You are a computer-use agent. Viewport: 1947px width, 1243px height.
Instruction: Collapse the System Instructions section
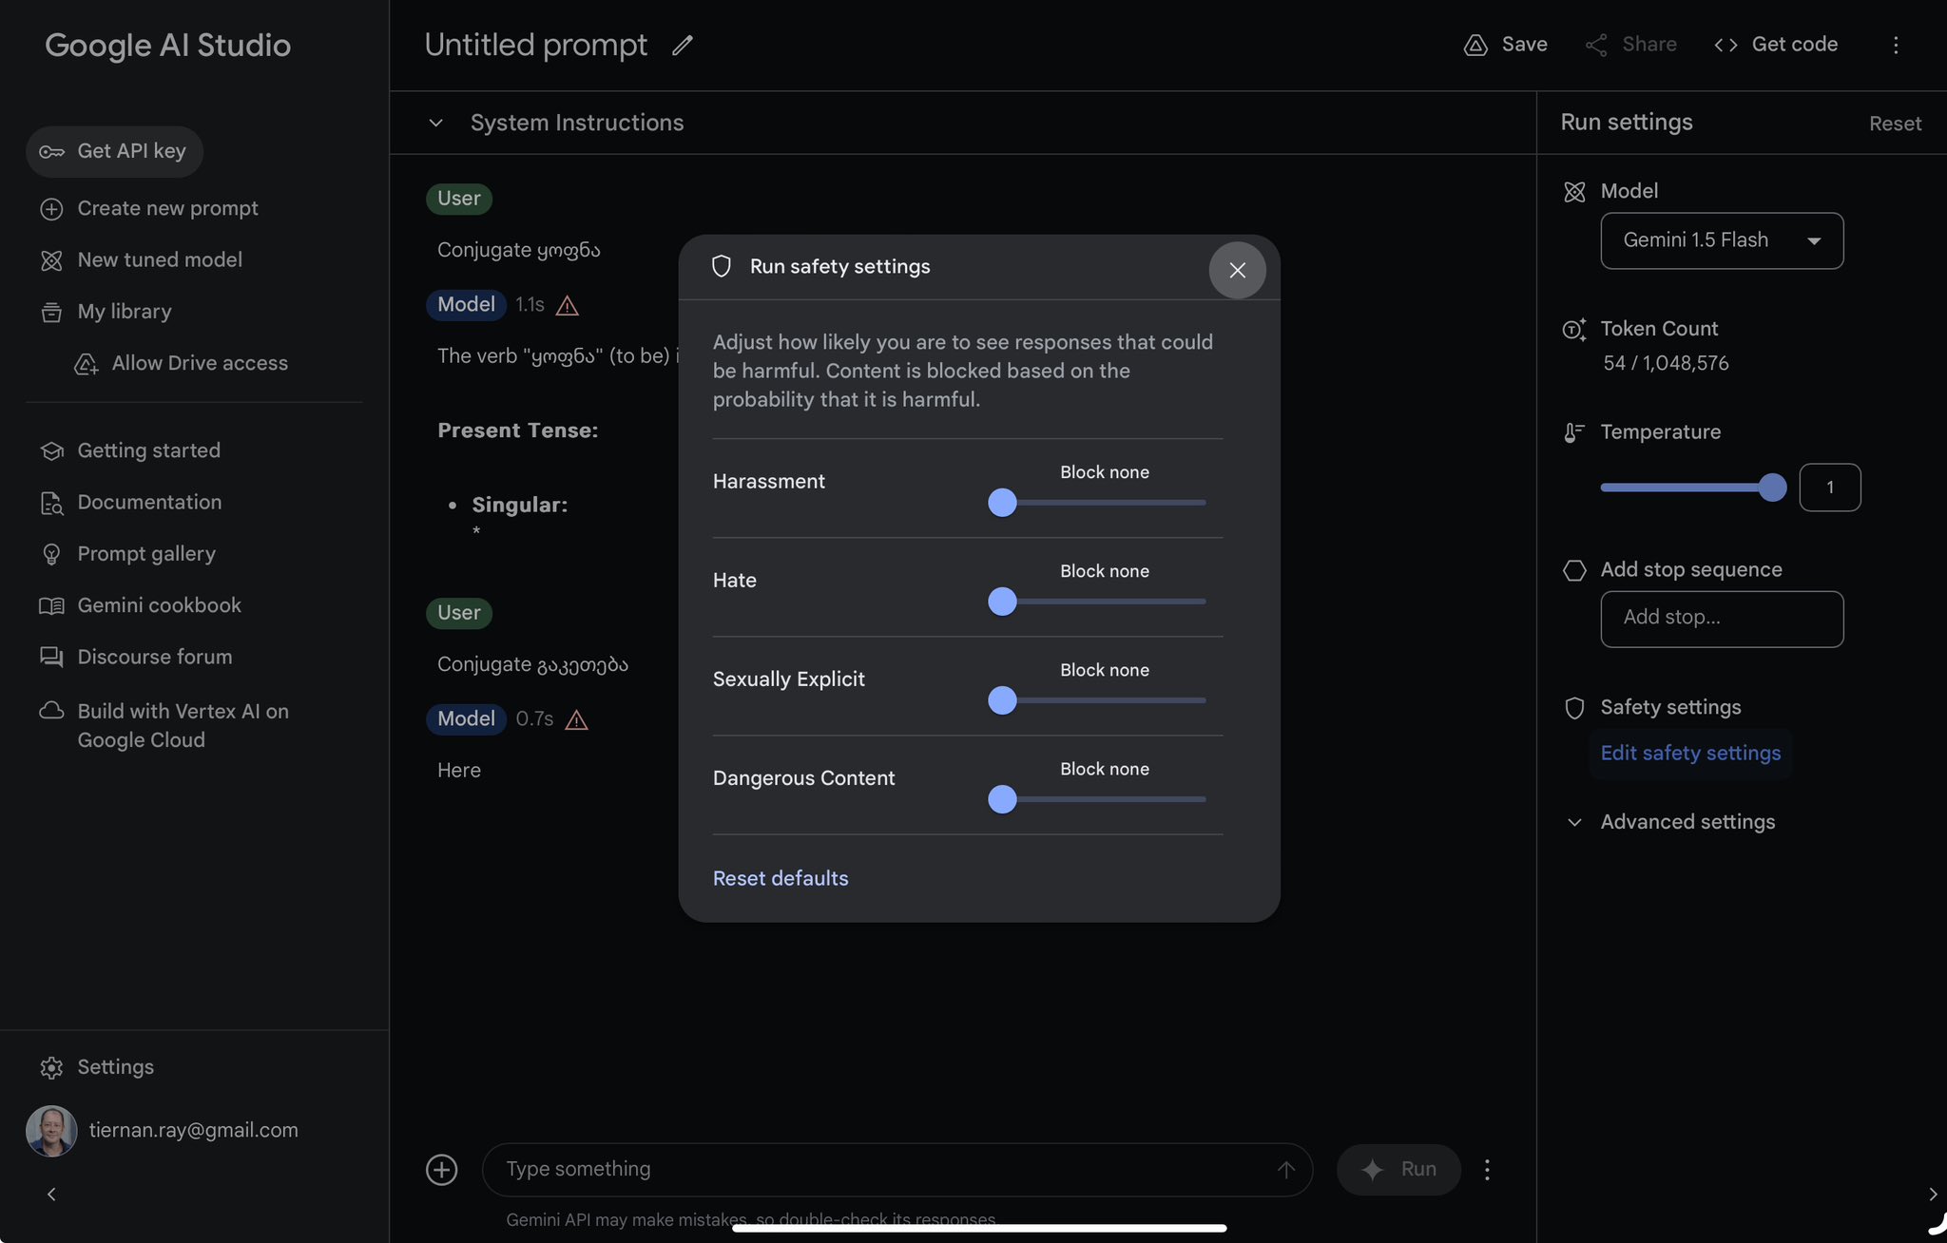(x=435, y=123)
